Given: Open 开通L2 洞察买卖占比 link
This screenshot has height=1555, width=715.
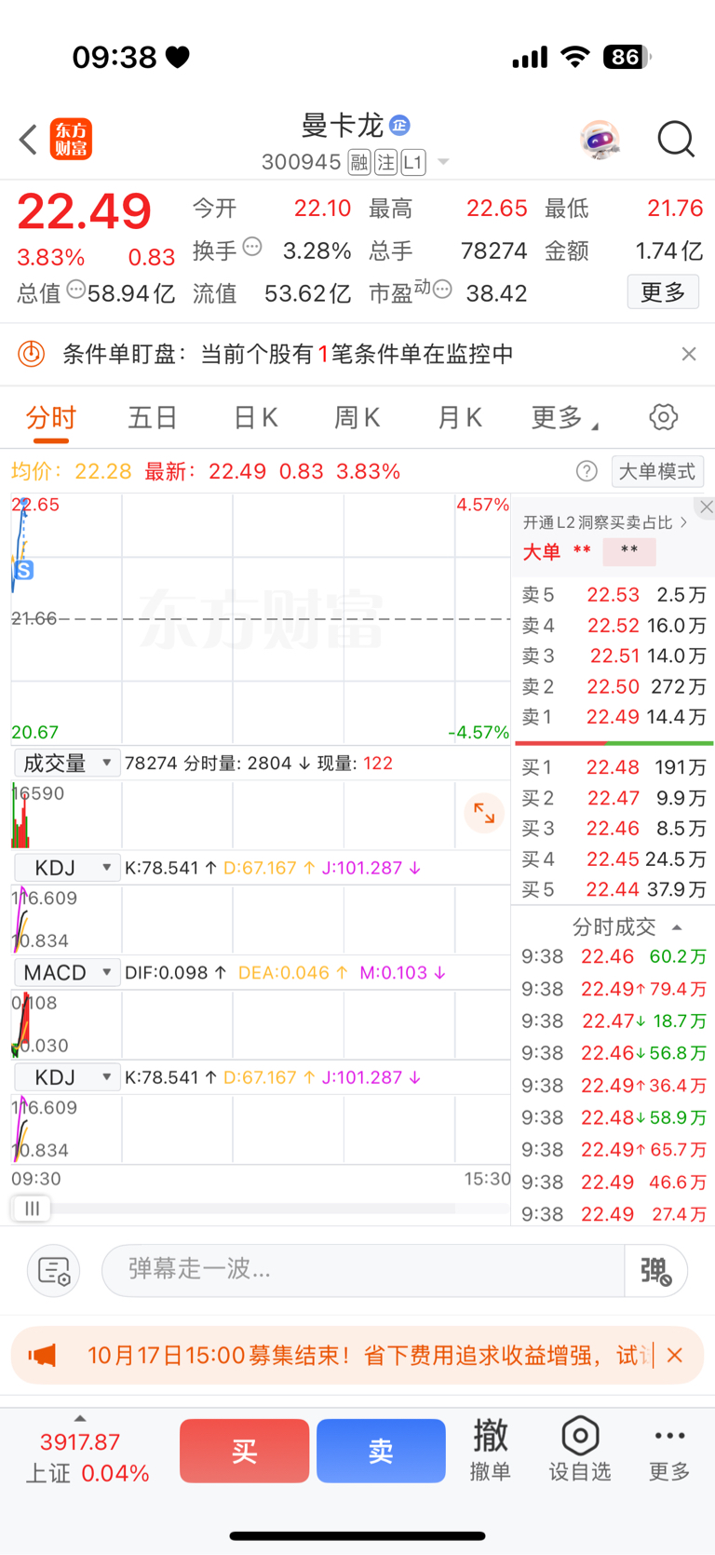Looking at the screenshot, I should tap(605, 522).
